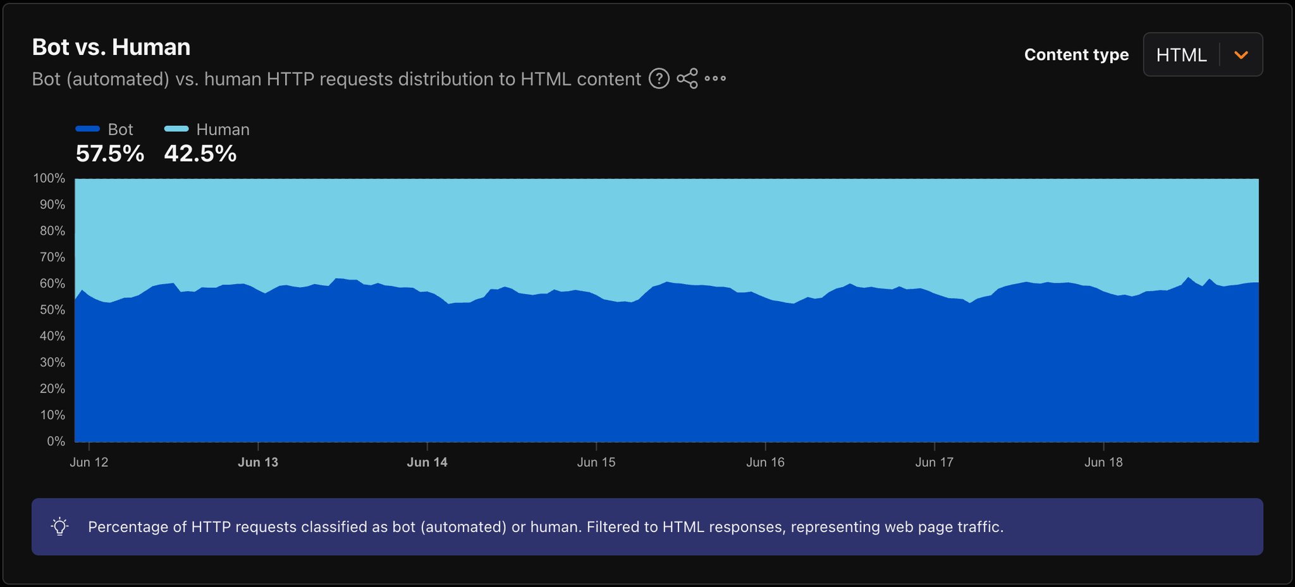Select the Jun 12 x-axis label
This screenshot has height=587, width=1295.
[x=89, y=462]
